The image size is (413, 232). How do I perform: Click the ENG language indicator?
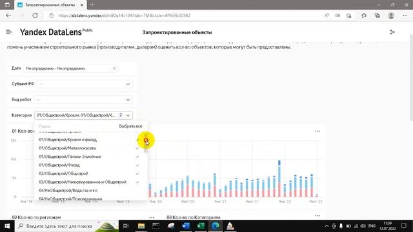[372, 226]
